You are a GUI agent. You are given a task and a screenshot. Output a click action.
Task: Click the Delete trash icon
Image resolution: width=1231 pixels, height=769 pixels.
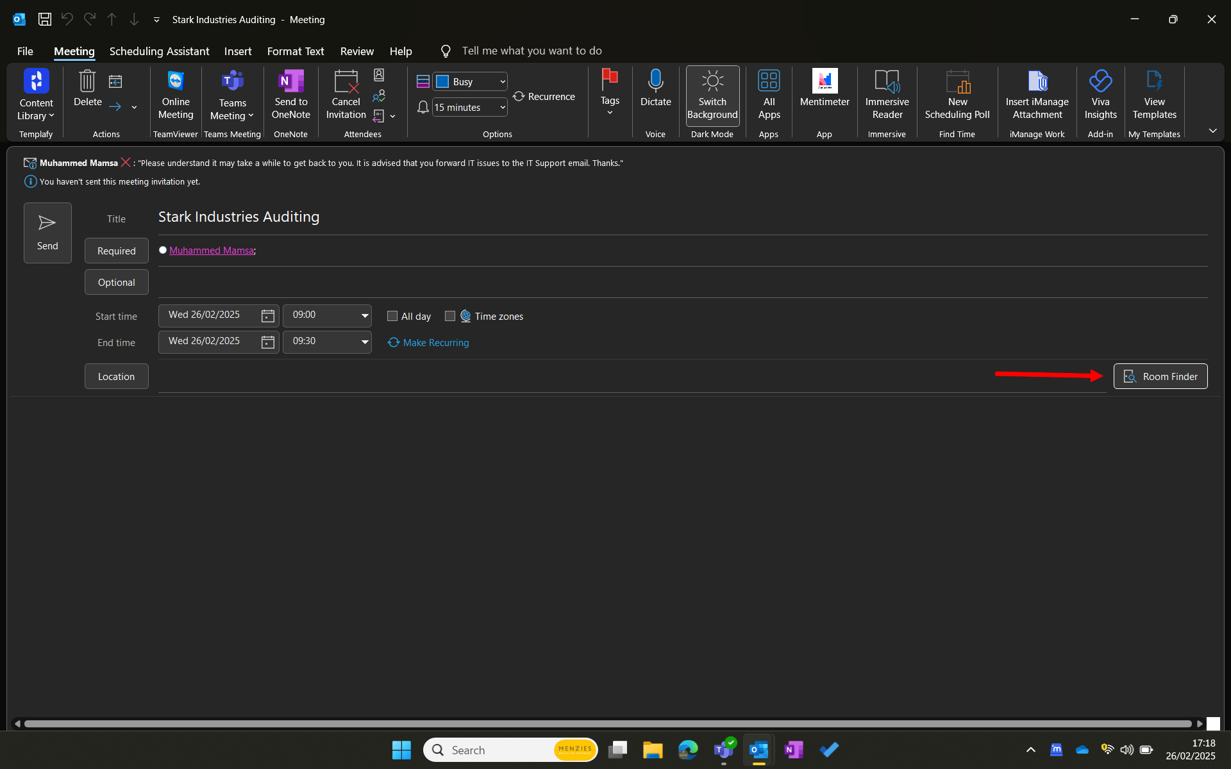[87, 82]
